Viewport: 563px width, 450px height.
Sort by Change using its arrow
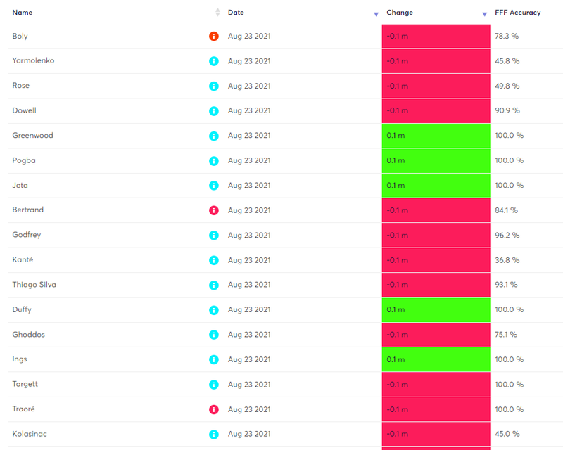(x=484, y=14)
